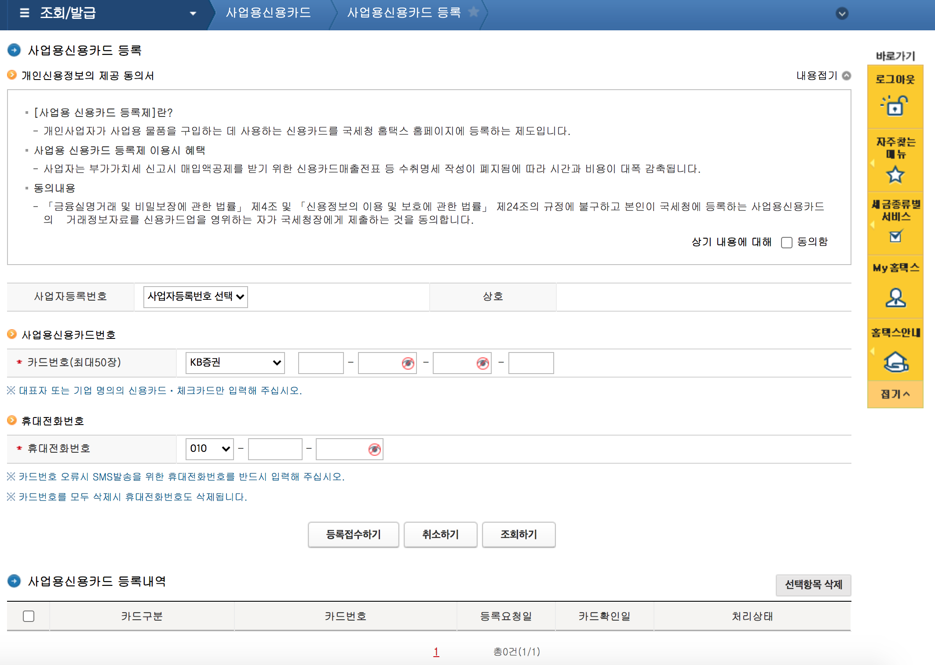
Task: Open tax type services checkmark icon
Action: pos(895,237)
